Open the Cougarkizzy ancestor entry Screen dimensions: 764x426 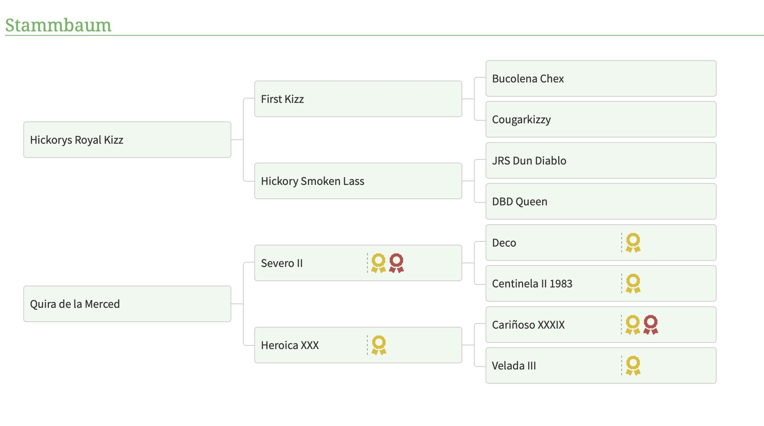click(x=601, y=119)
